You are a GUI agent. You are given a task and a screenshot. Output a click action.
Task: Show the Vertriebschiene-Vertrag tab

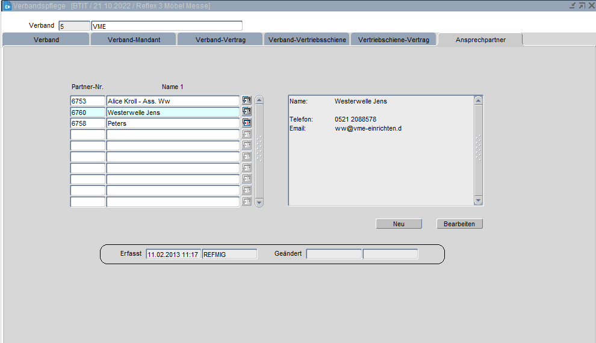[x=393, y=40]
